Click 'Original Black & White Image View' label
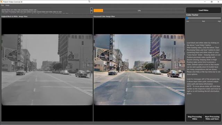The image size is (222, 125). pos(14,16)
